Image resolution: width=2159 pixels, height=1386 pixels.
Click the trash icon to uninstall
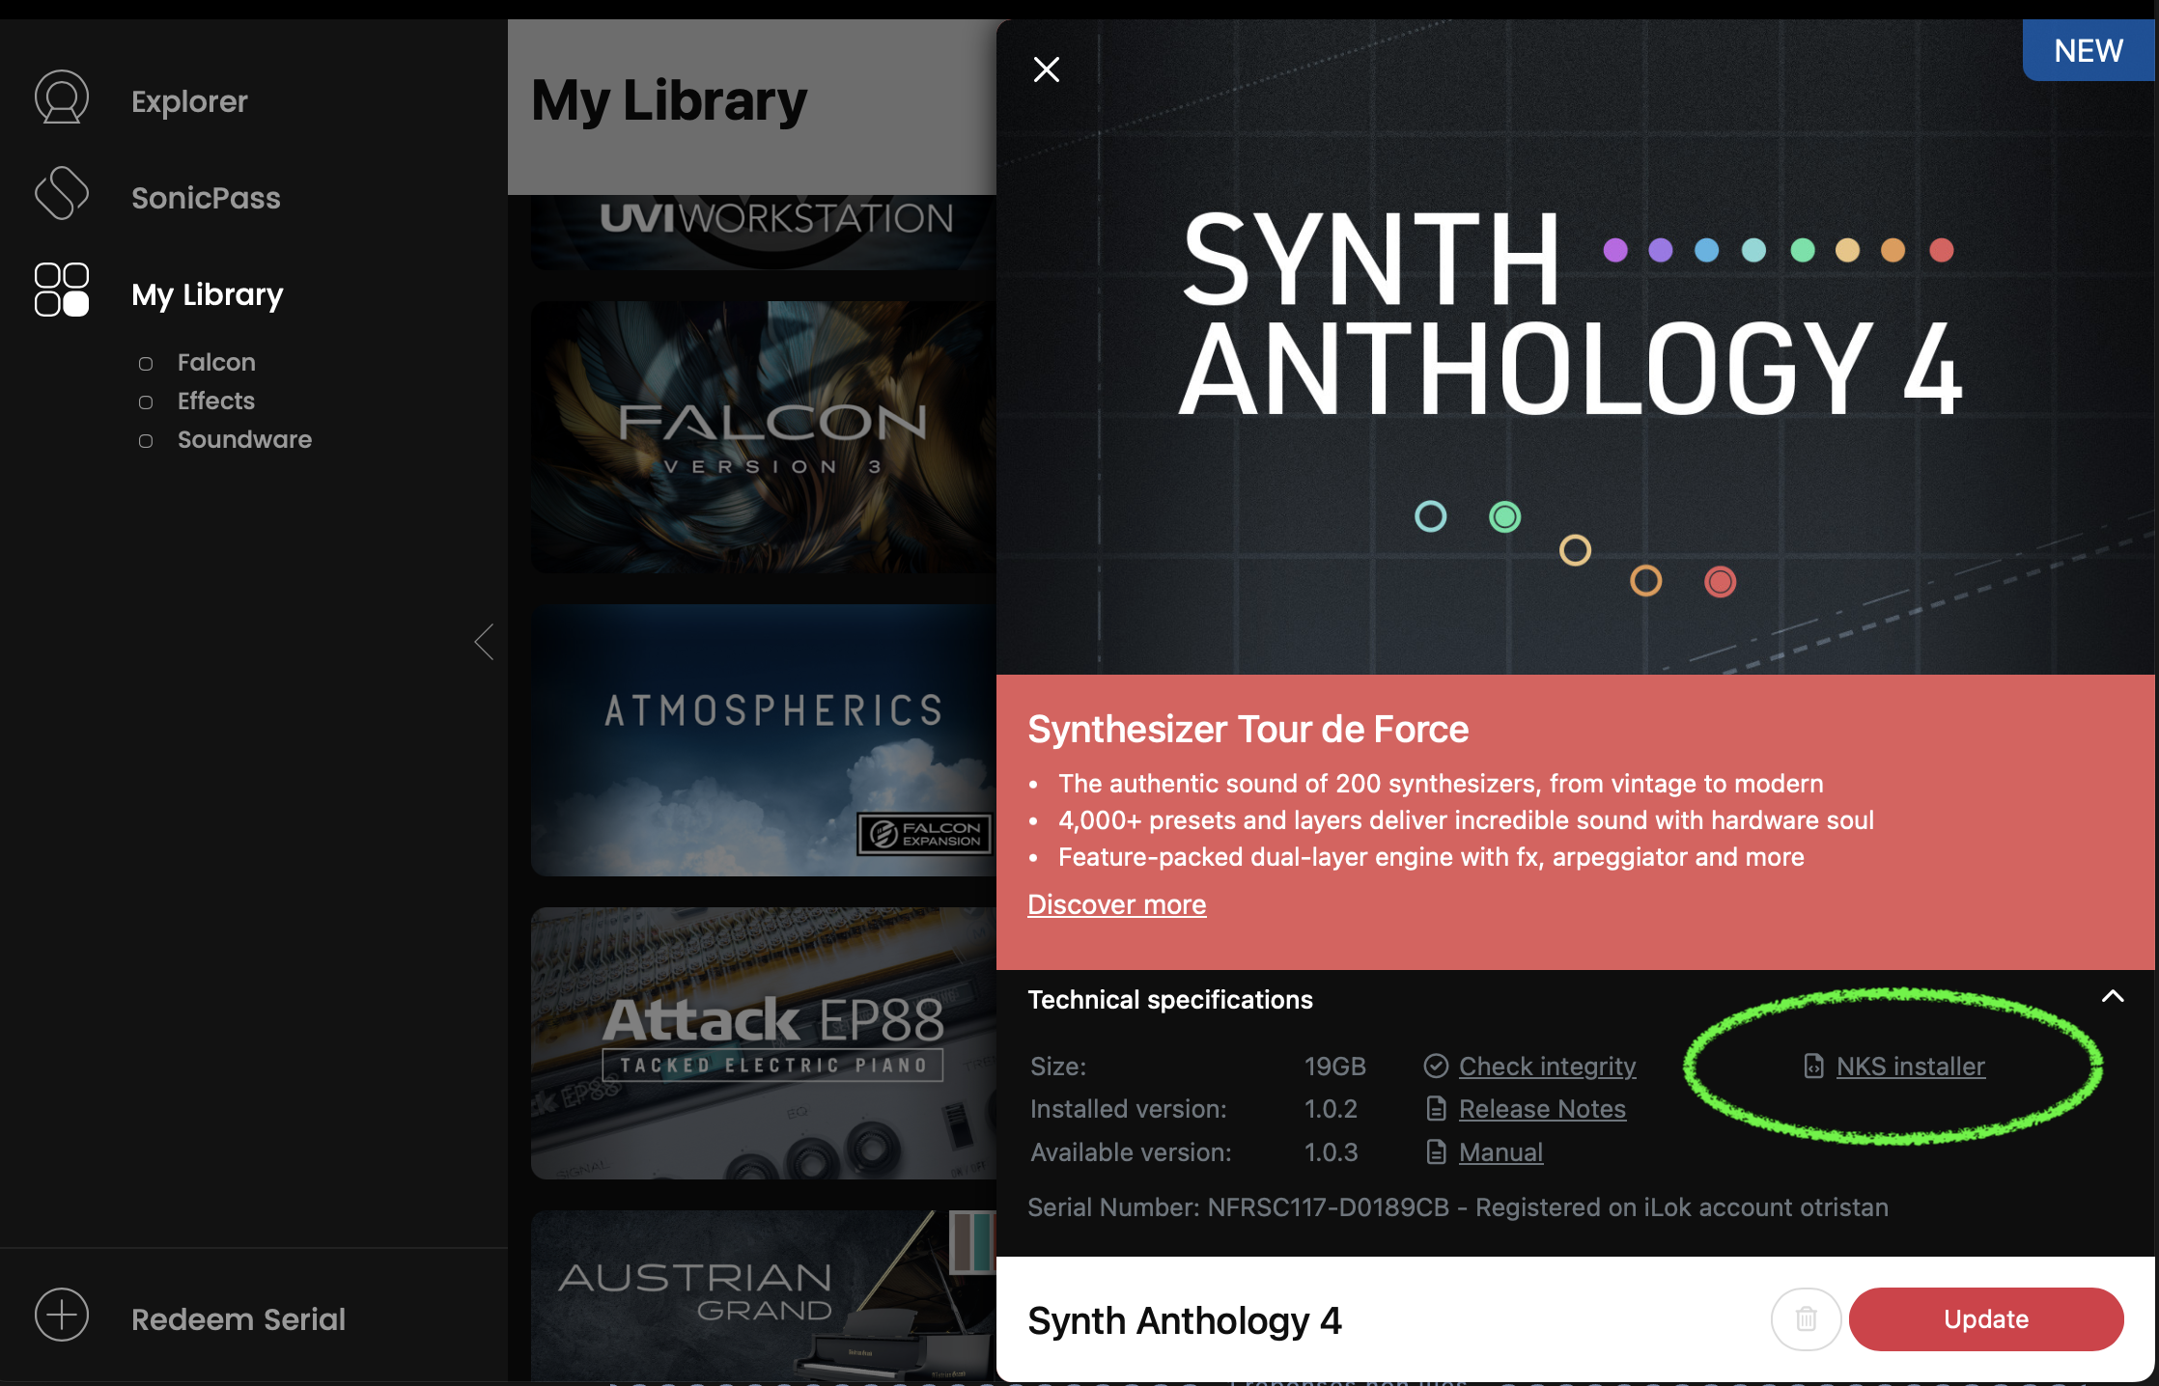pyautogui.click(x=1806, y=1319)
